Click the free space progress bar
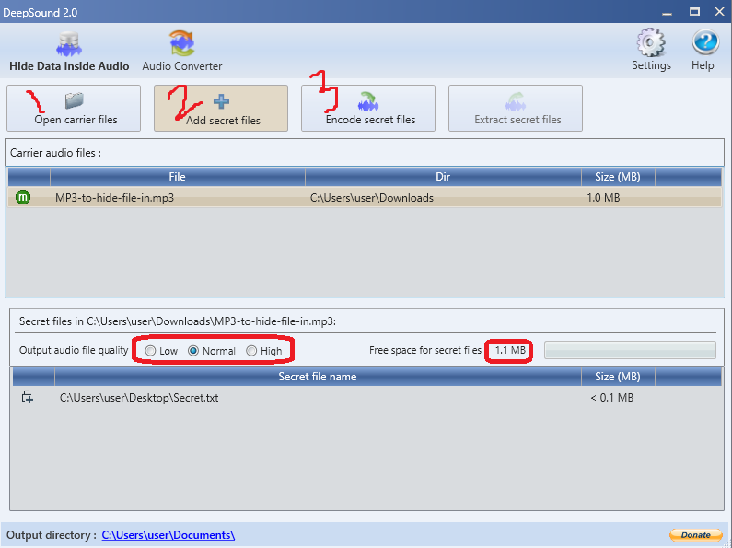Screen dimensions: 732x548 click(x=630, y=350)
